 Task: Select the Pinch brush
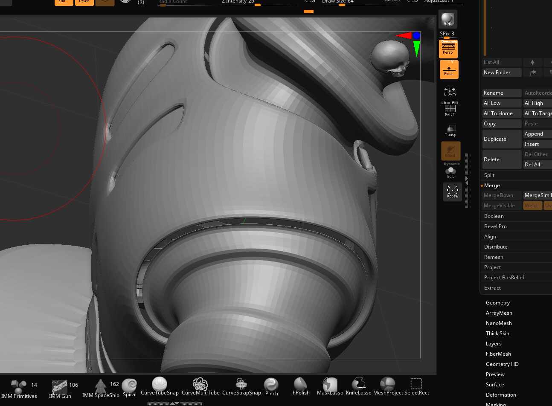271,383
